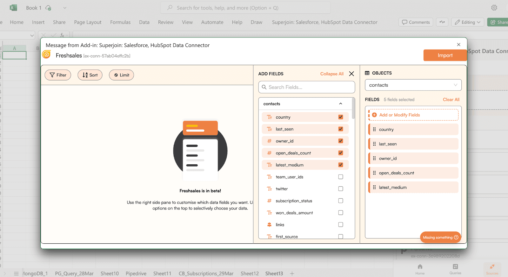Screen dimensions: 508x277
Task: Uncheck the open_deals_count field checkbox
Action: point(341,153)
